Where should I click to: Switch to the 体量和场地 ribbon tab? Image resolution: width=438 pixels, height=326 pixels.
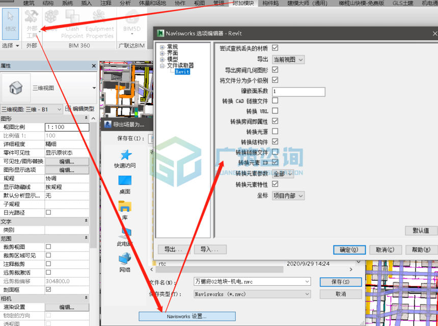pyautogui.click(x=152, y=3)
